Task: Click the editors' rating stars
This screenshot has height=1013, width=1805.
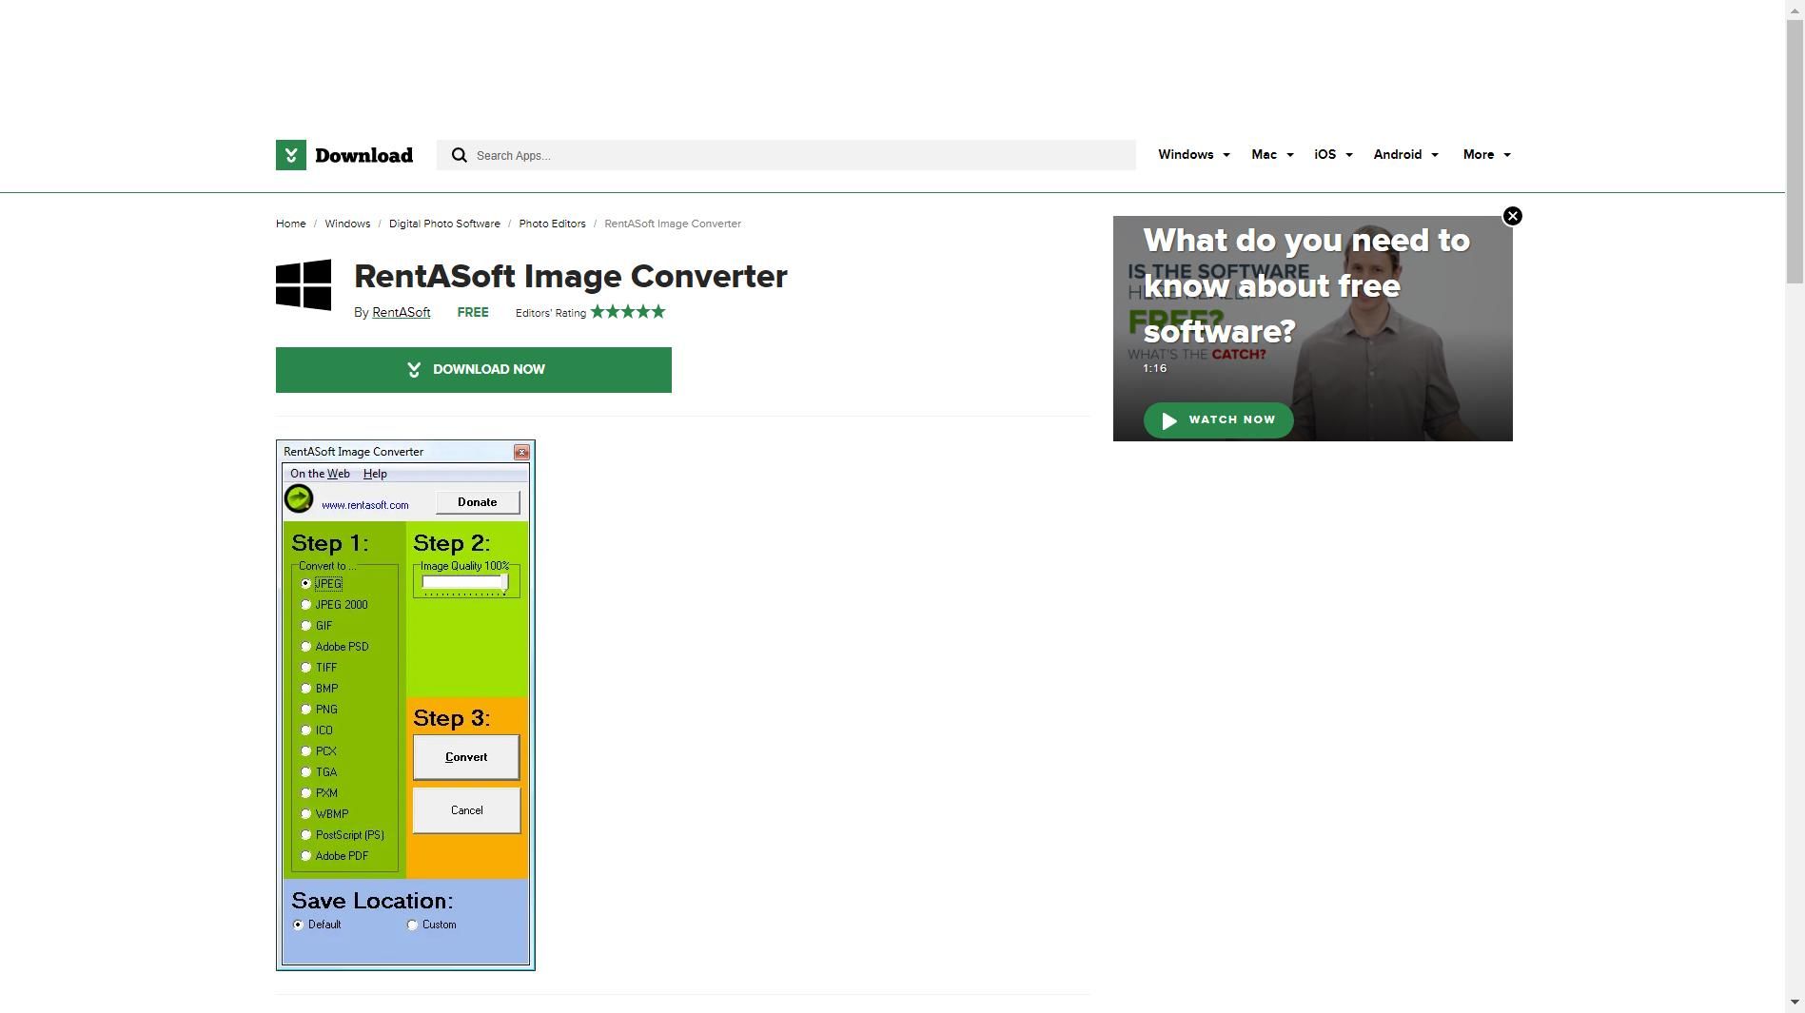Action: 628,312
